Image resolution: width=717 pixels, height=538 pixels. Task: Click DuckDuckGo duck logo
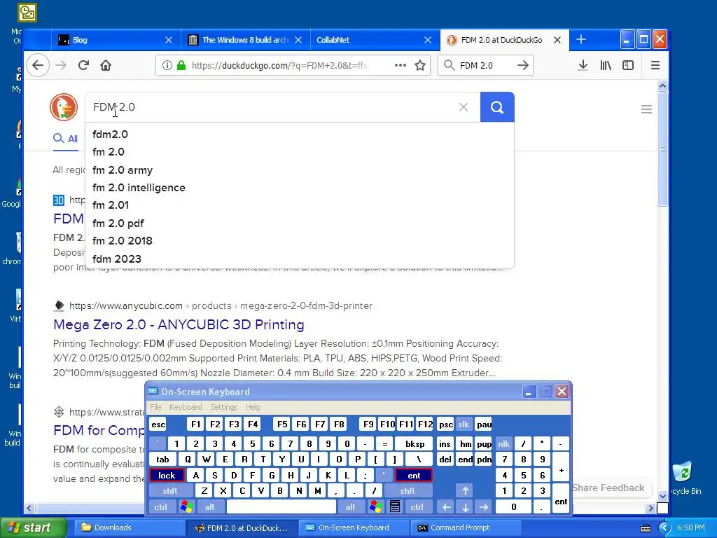pos(64,107)
